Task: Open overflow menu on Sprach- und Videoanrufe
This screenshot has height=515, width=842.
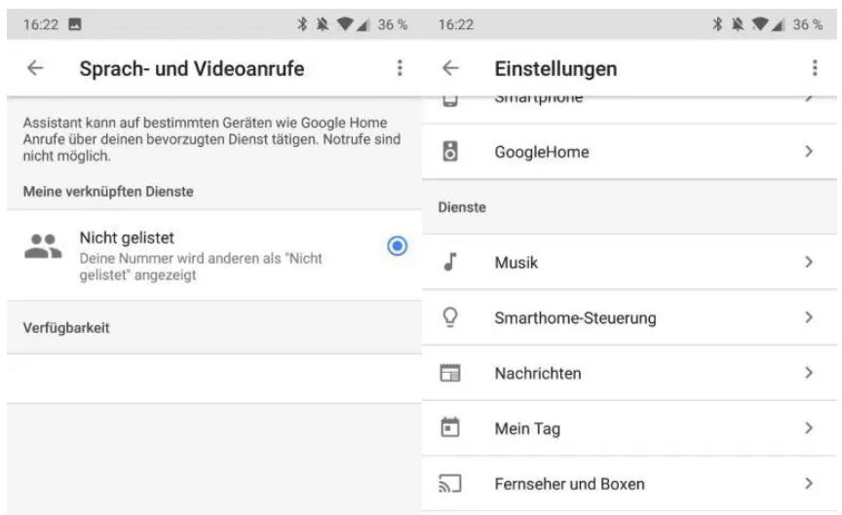Action: 398,68
